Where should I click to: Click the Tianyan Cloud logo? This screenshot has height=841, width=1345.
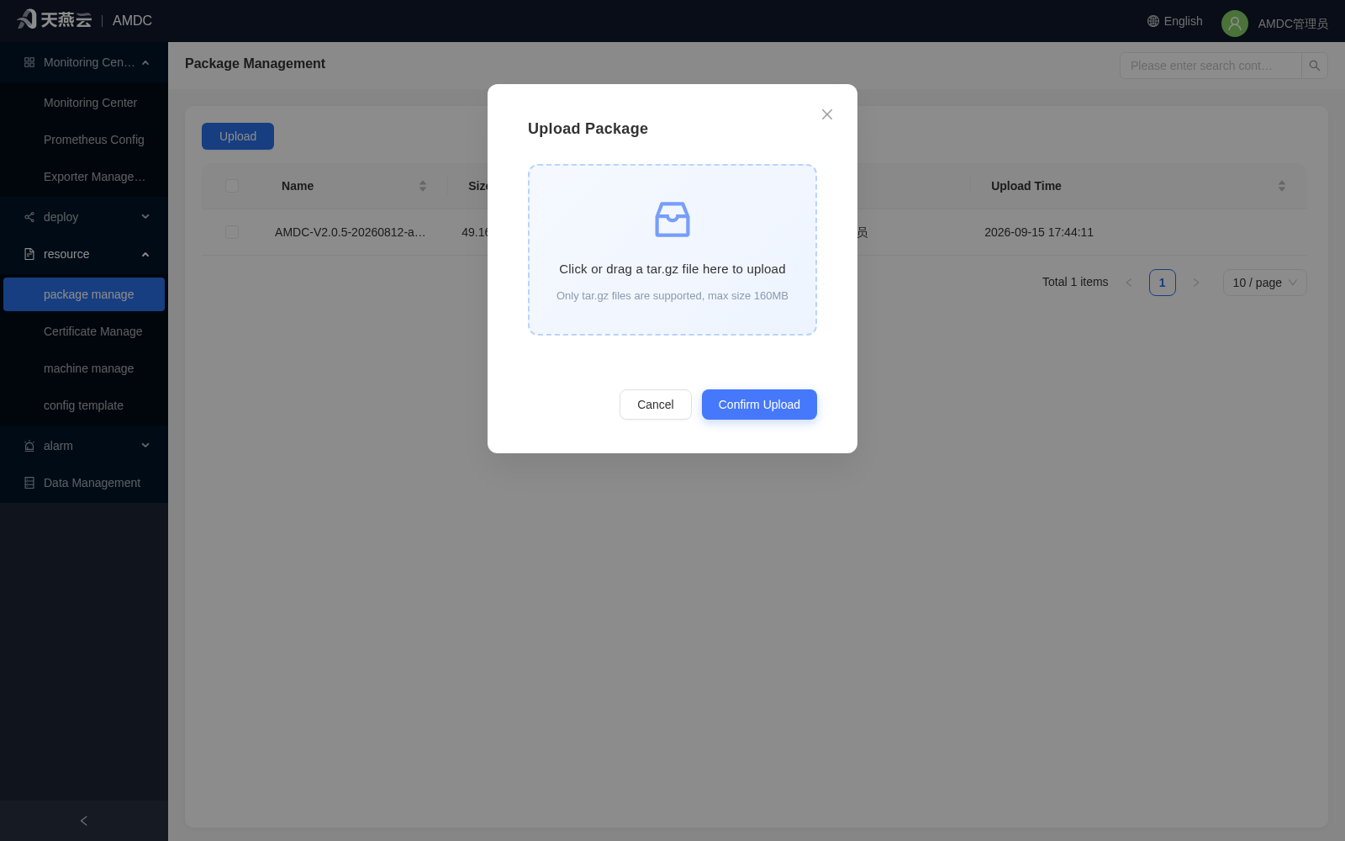[x=55, y=19]
